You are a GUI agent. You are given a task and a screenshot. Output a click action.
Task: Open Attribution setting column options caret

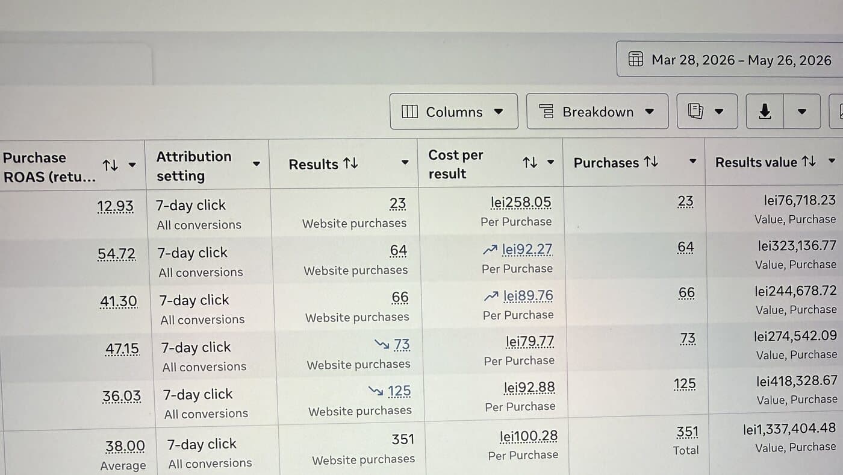(x=257, y=164)
